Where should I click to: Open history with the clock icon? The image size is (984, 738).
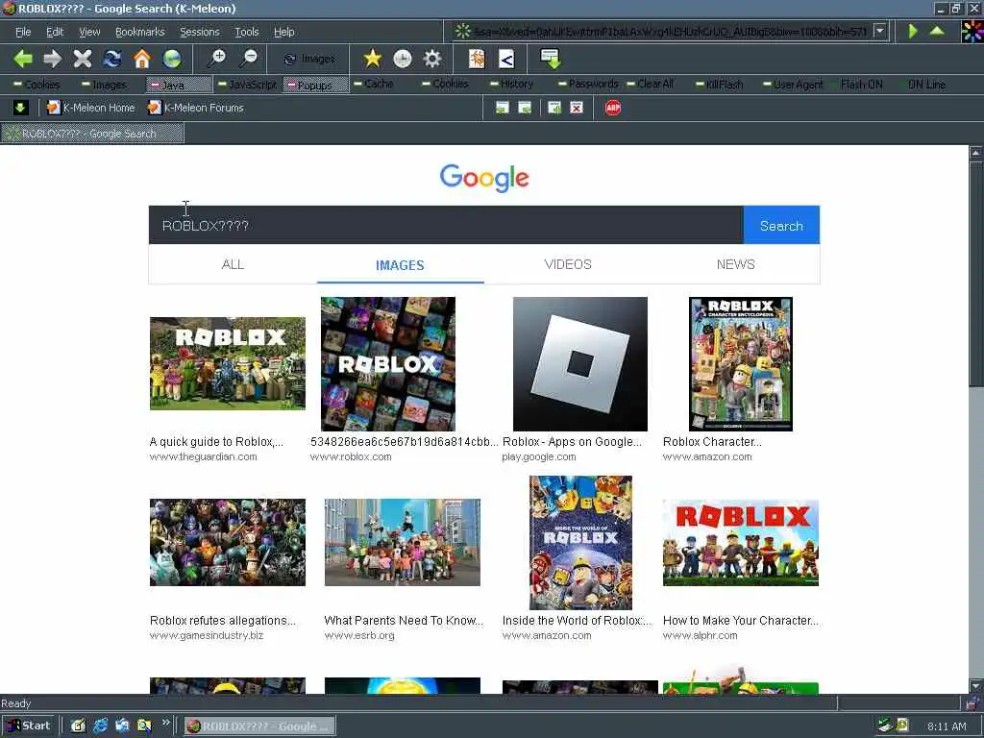tap(403, 59)
